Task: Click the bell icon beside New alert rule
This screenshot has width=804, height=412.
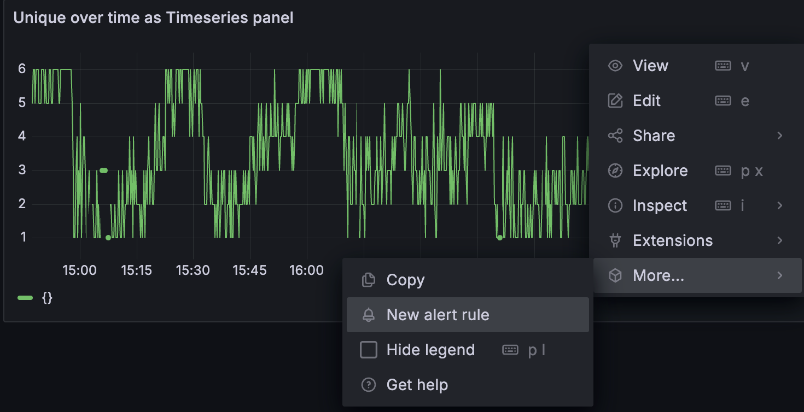Action: pyautogui.click(x=368, y=314)
